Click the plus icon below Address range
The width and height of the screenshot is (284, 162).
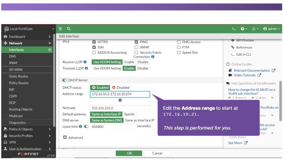pyautogui.click(x=120, y=100)
